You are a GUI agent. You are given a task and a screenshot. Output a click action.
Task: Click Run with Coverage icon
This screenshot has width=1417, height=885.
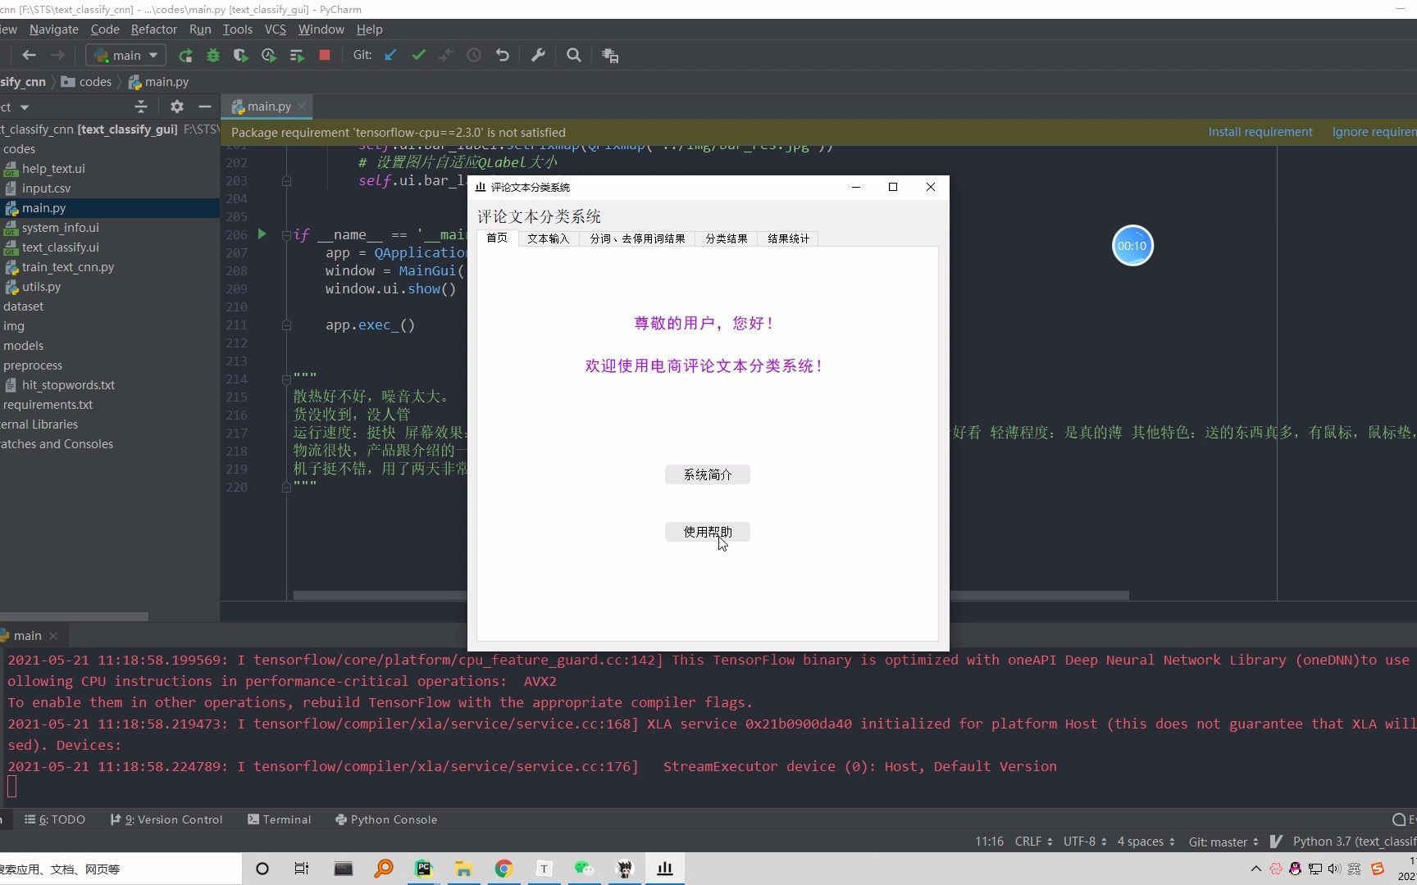pos(240,56)
